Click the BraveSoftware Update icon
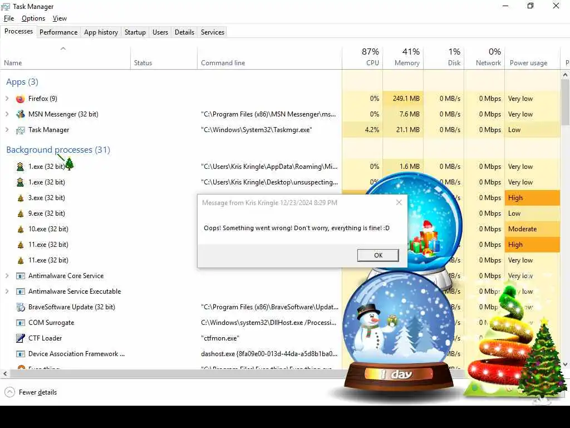Viewport: 570px width, 428px height. click(21, 307)
